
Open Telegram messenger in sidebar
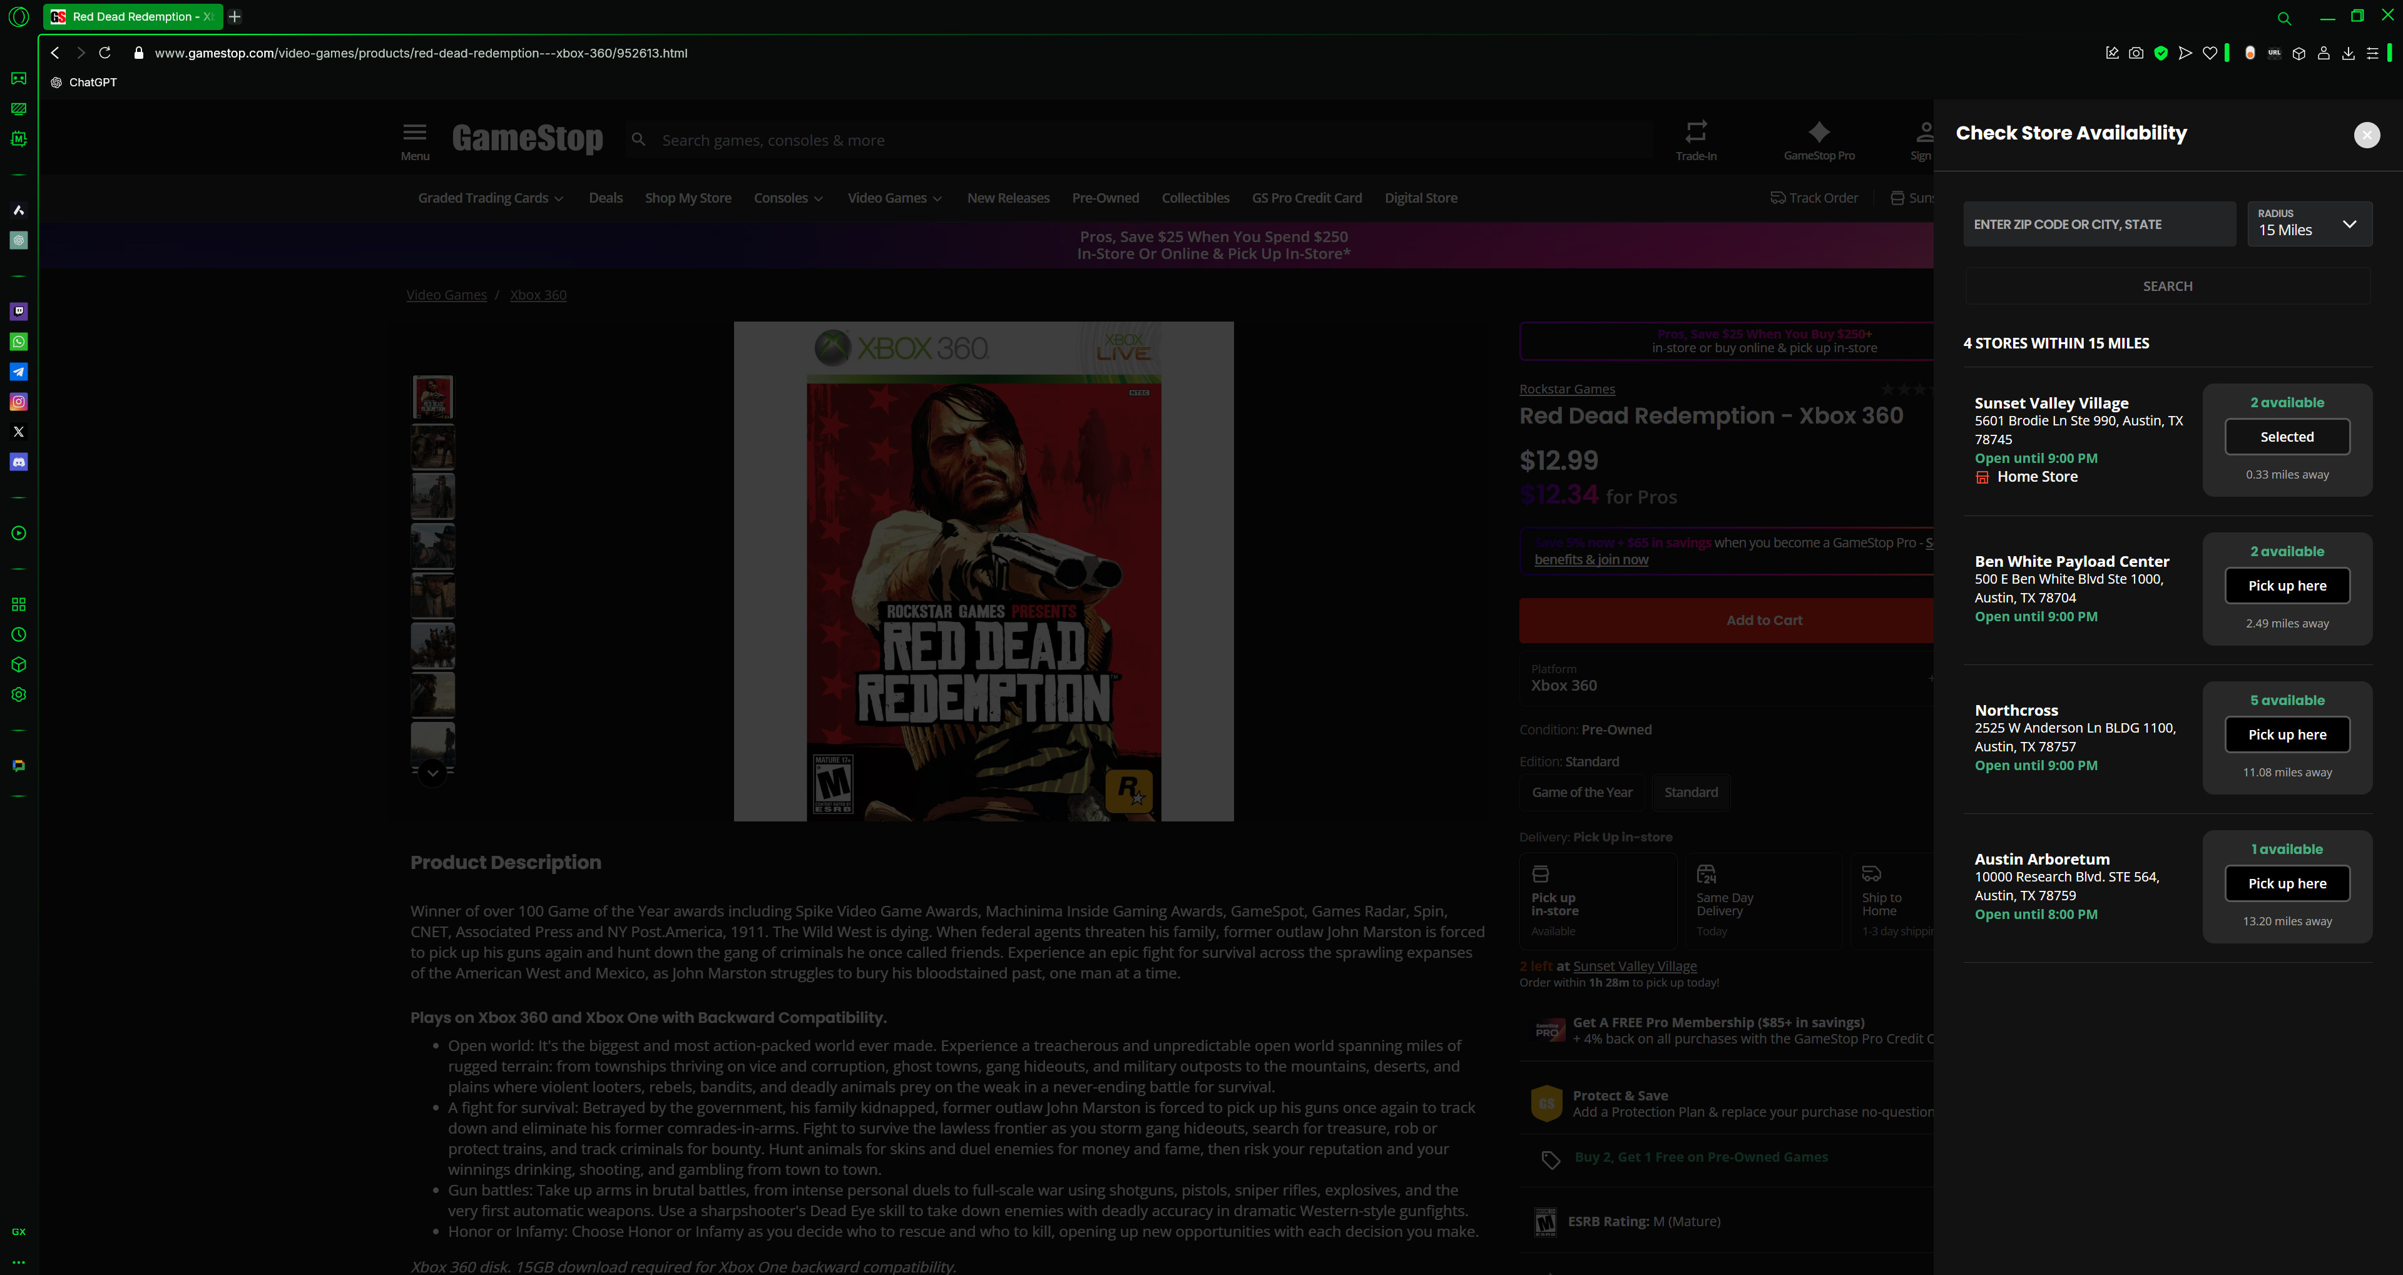[19, 372]
